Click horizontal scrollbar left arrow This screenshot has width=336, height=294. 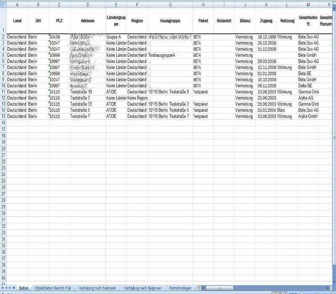coord(204,288)
